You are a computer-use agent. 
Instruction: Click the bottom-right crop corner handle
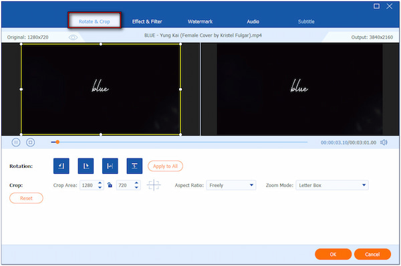[180, 134]
